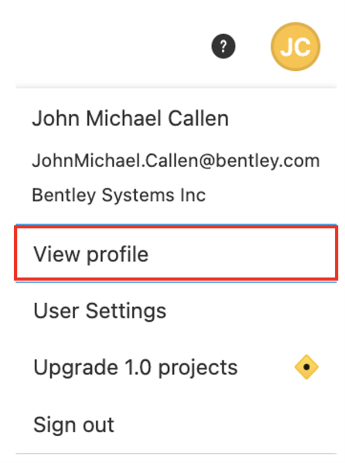345x463 pixels.
Task: Collapse the user menu via the yellow avatar
Action: (x=295, y=47)
